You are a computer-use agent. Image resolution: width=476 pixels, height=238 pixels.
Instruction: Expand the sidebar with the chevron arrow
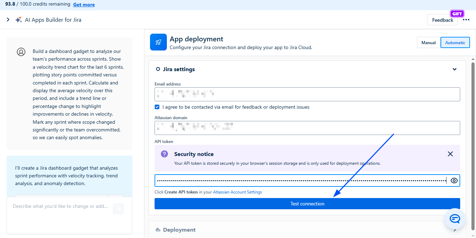pyautogui.click(x=8, y=20)
